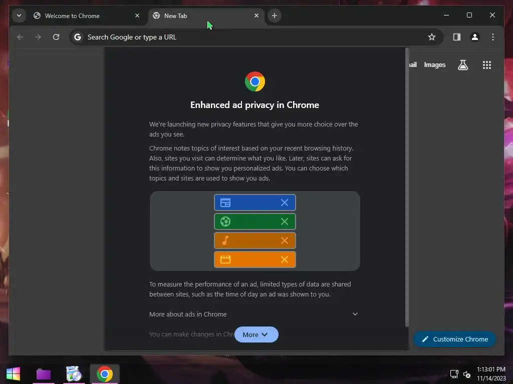Viewport: 513px width, 384px height.
Task: Click the Enhanced ad privacy in Chrome heading
Action: (x=254, y=105)
